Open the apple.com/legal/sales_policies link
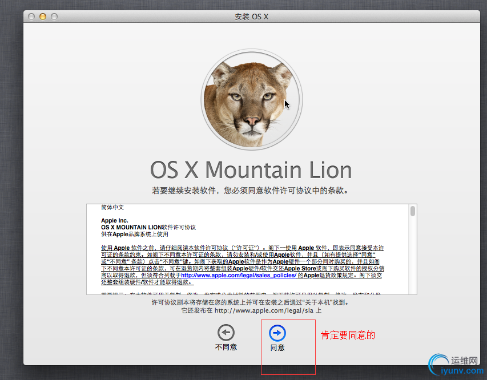 [239, 276]
